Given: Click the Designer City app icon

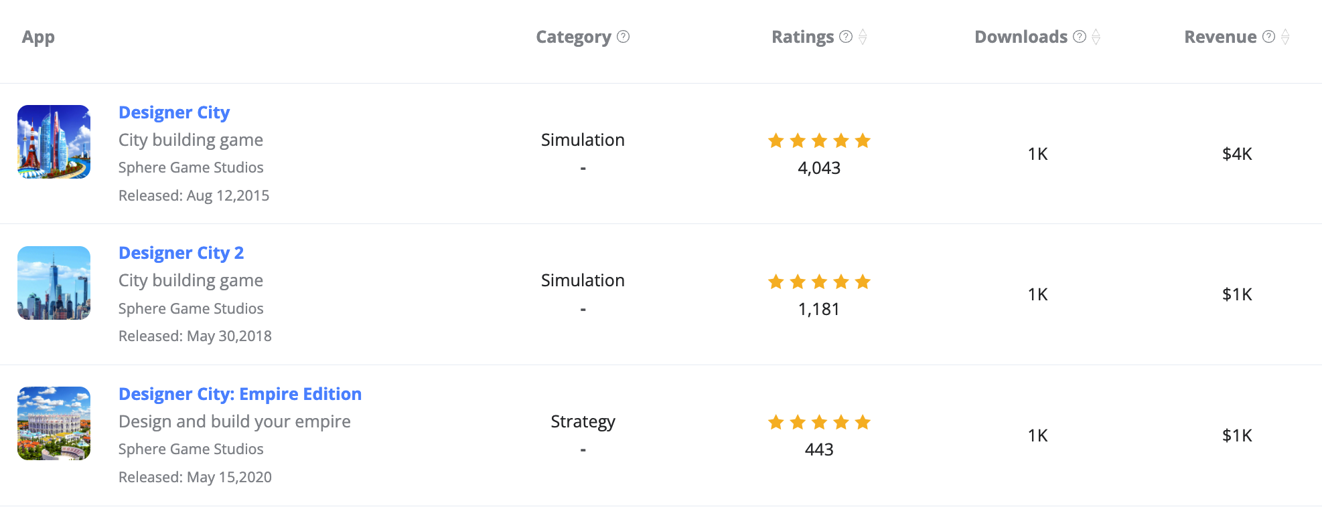Looking at the screenshot, I should tap(54, 142).
